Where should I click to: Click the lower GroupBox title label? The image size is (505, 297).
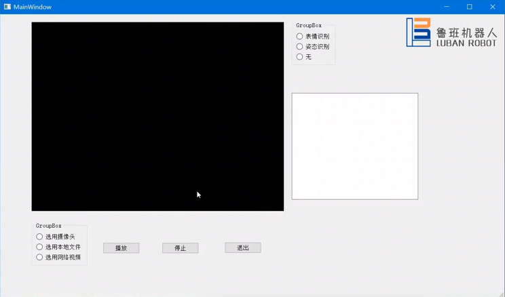(x=48, y=226)
